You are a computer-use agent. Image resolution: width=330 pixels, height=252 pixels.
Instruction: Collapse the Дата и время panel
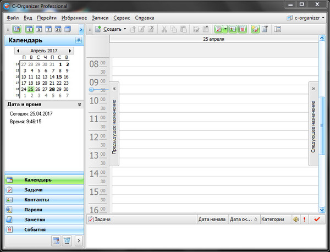pyautogui.click(x=79, y=103)
